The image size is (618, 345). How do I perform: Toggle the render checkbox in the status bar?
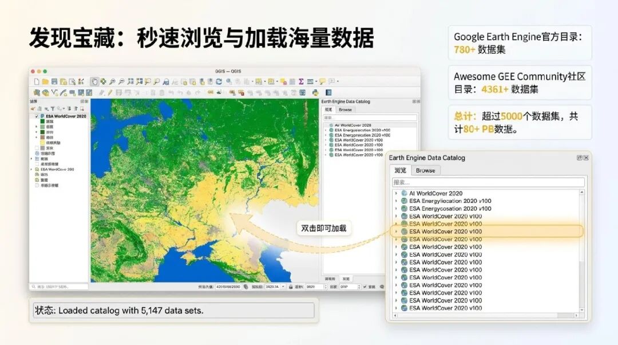[365, 287]
